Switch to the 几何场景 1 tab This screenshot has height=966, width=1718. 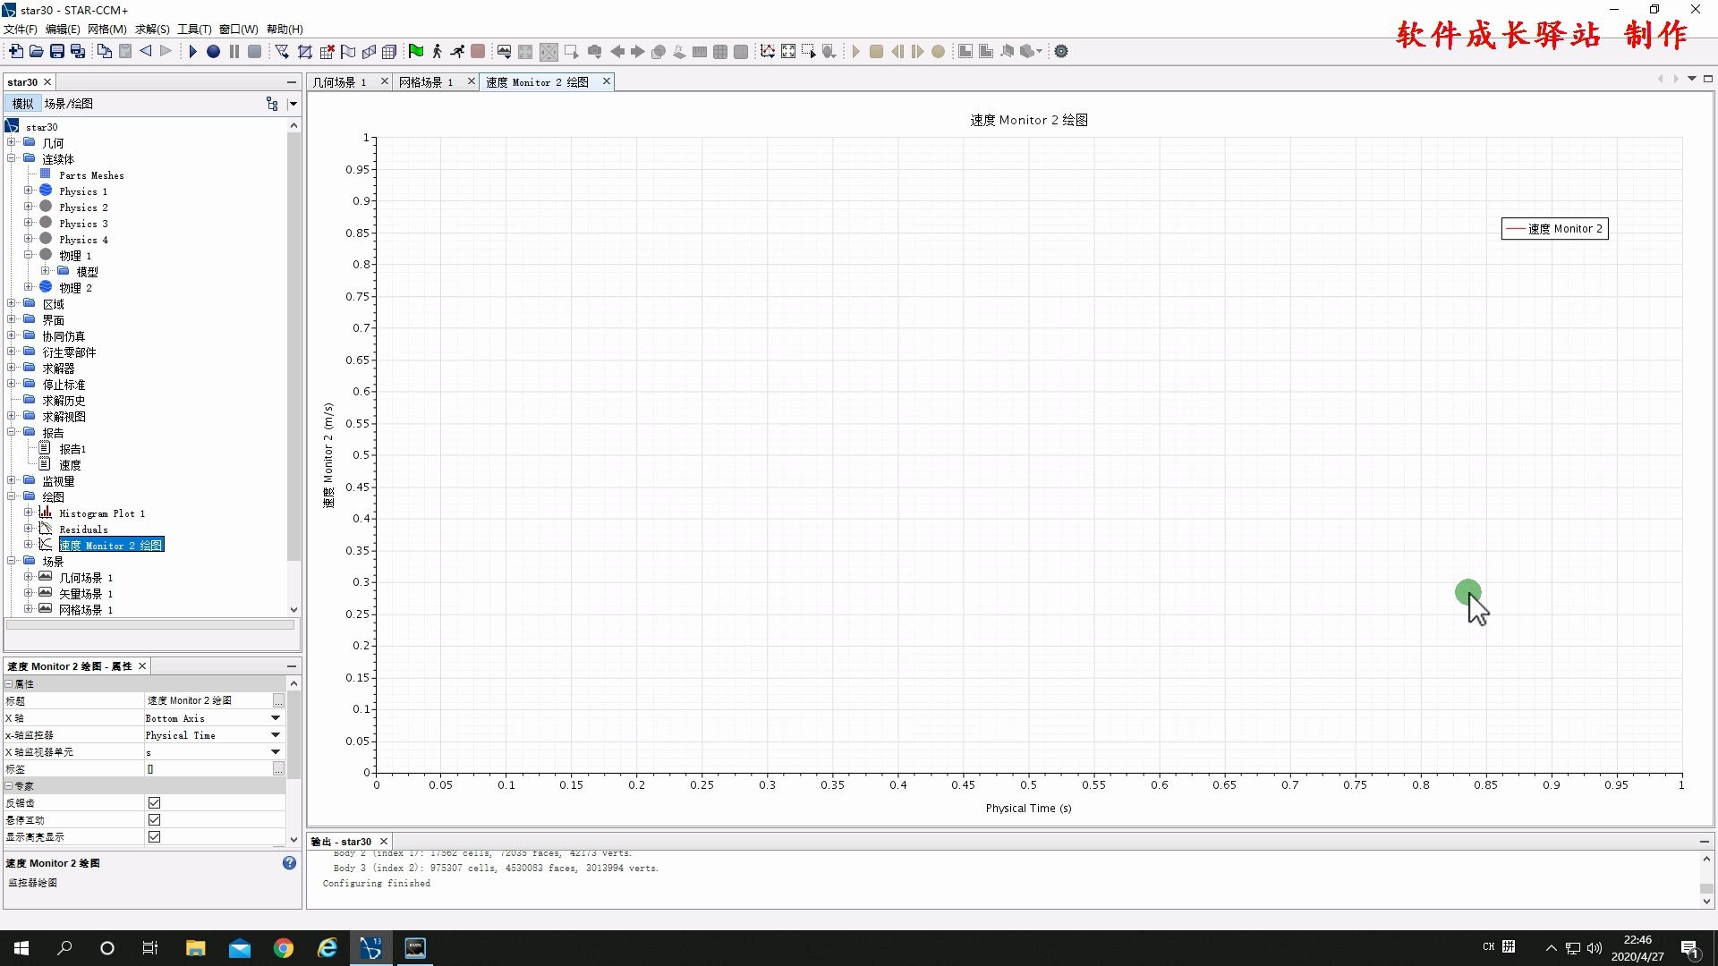point(340,82)
